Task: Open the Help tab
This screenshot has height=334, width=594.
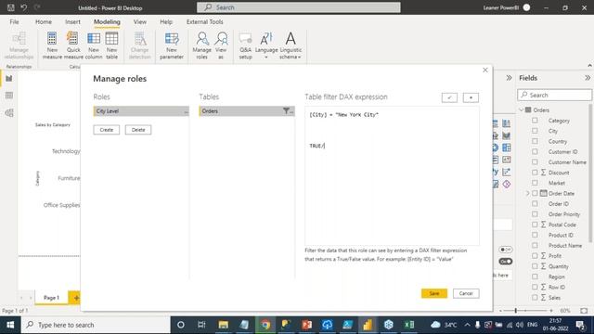Action: pos(166,22)
